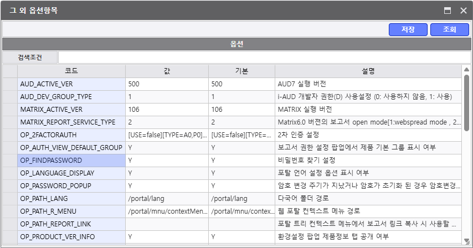Screen dimensions: 473x248
Task: Sort by the 값 column header
Action: pos(167,71)
